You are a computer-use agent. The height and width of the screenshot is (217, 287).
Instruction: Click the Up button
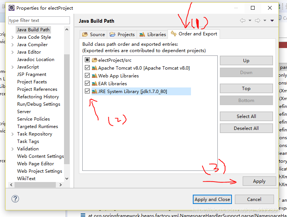[x=246, y=61]
